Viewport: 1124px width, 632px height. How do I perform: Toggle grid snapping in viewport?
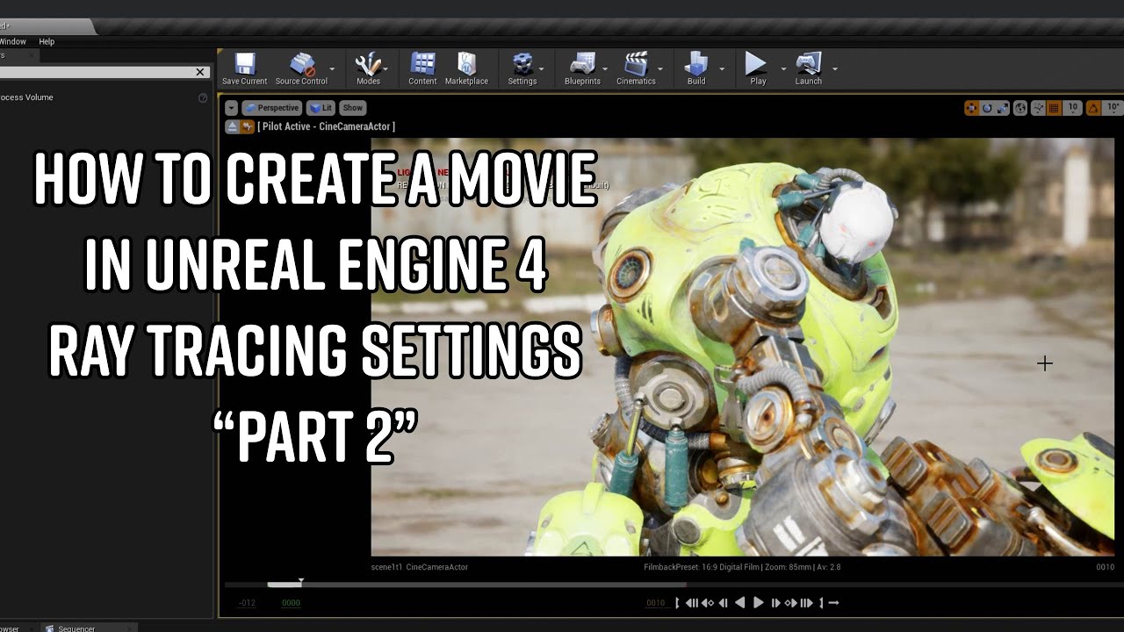pyautogui.click(x=1054, y=108)
